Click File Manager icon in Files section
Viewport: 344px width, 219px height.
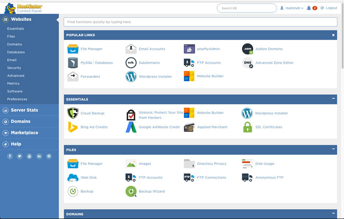click(x=73, y=164)
